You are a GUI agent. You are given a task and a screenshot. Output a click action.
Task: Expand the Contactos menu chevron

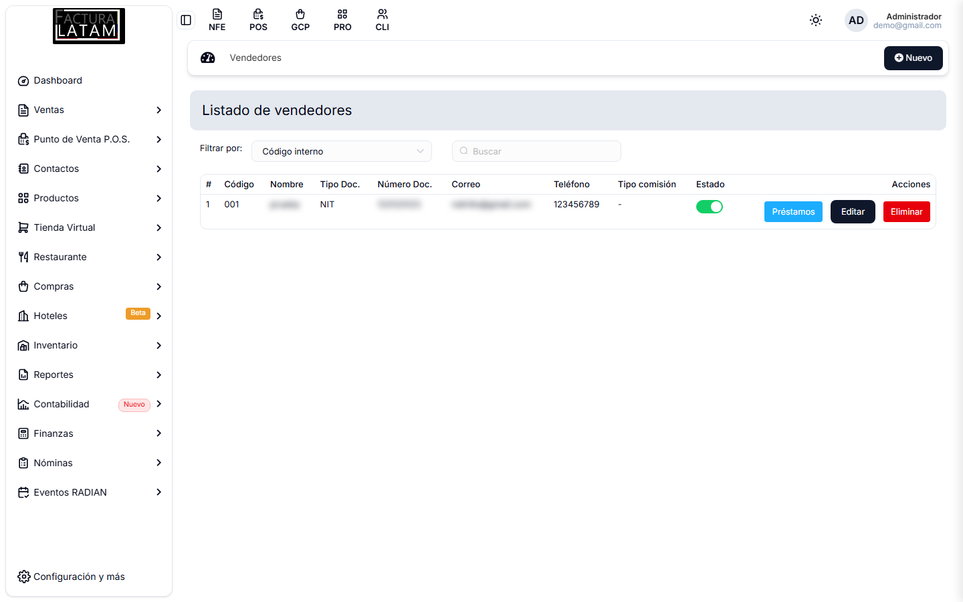pos(159,169)
